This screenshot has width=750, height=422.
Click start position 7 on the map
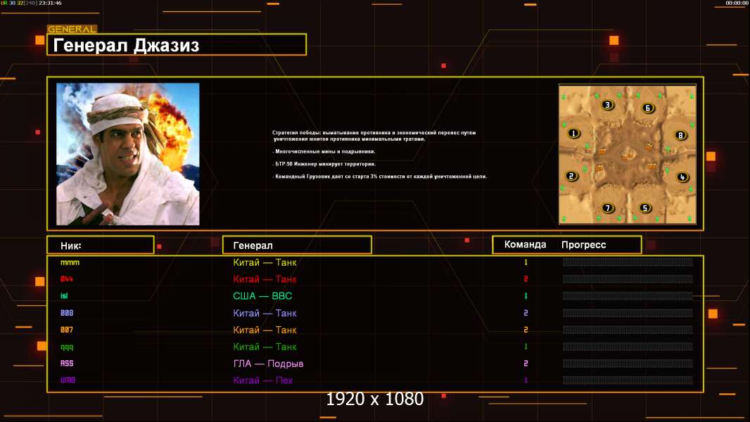(x=608, y=208)
